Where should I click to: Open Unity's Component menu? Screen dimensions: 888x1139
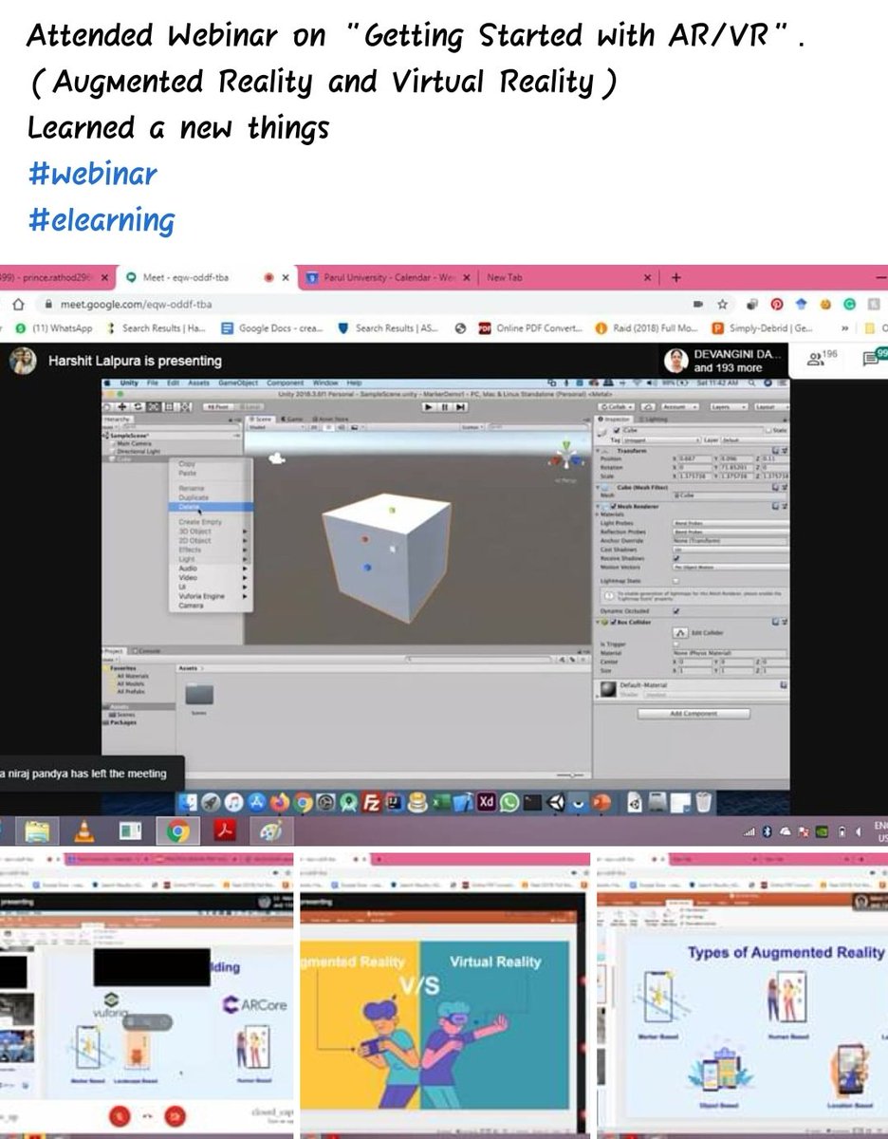285,383
